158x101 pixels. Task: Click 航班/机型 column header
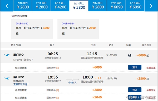point(16,45)
